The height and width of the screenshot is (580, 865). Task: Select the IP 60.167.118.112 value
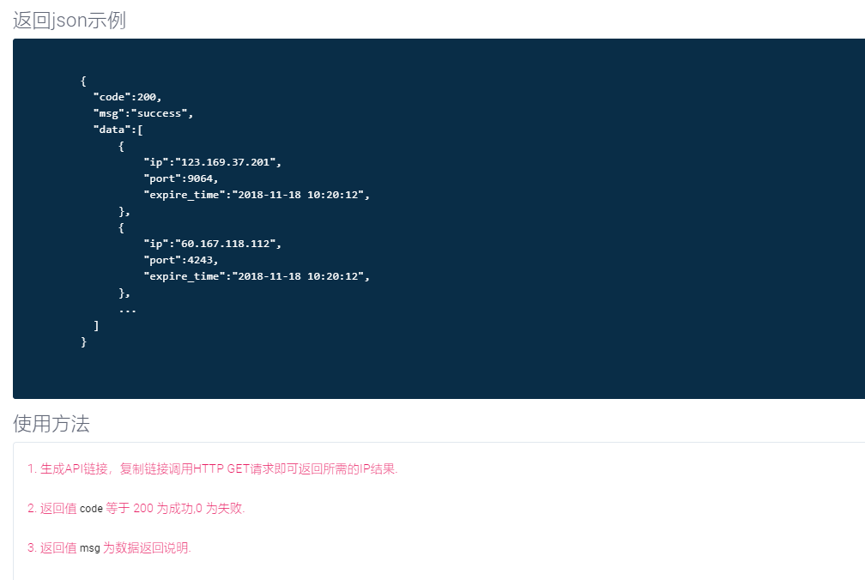click(226, 244)
